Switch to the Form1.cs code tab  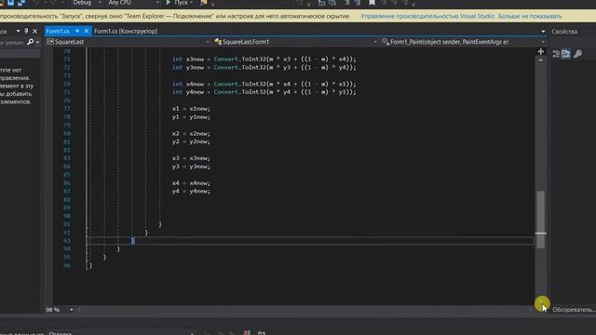58,31
